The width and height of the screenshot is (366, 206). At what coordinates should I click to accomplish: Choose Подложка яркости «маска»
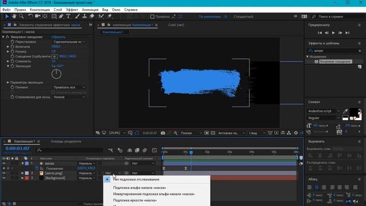(x=135, y=200)
